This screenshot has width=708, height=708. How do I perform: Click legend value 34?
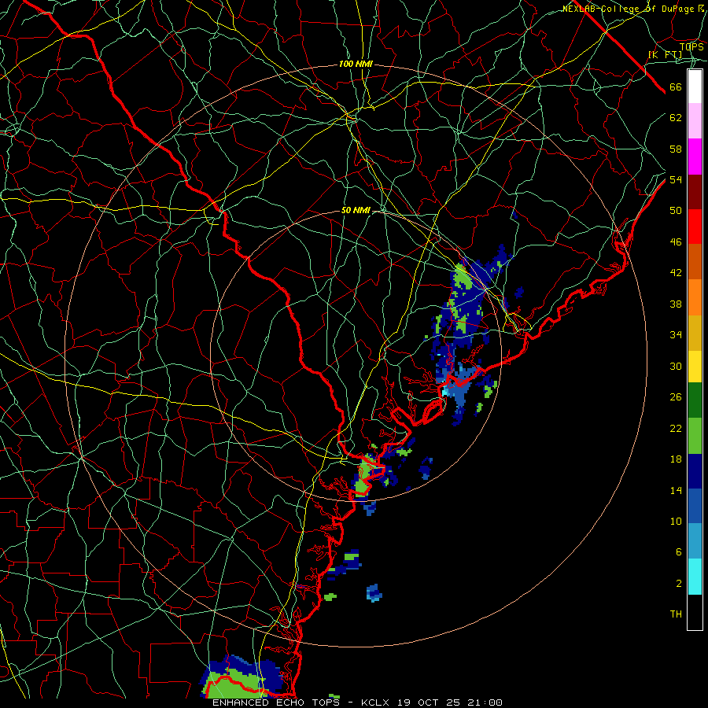click(676, 334)
